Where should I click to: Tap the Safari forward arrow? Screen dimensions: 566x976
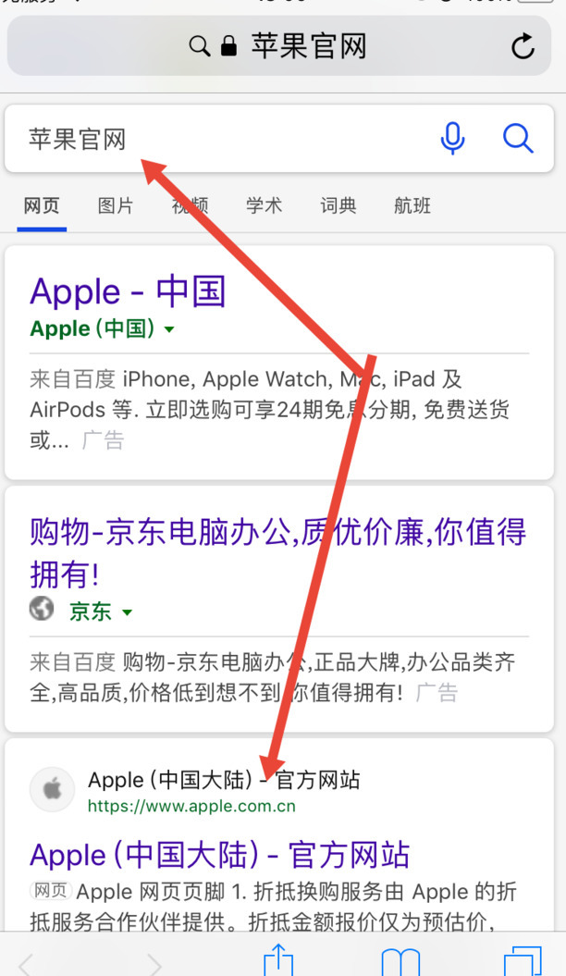(154, 964)
